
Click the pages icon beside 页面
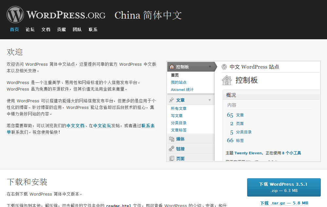pos(172,159)
